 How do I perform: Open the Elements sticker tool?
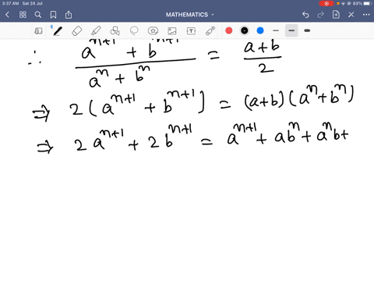coord(153,31)
